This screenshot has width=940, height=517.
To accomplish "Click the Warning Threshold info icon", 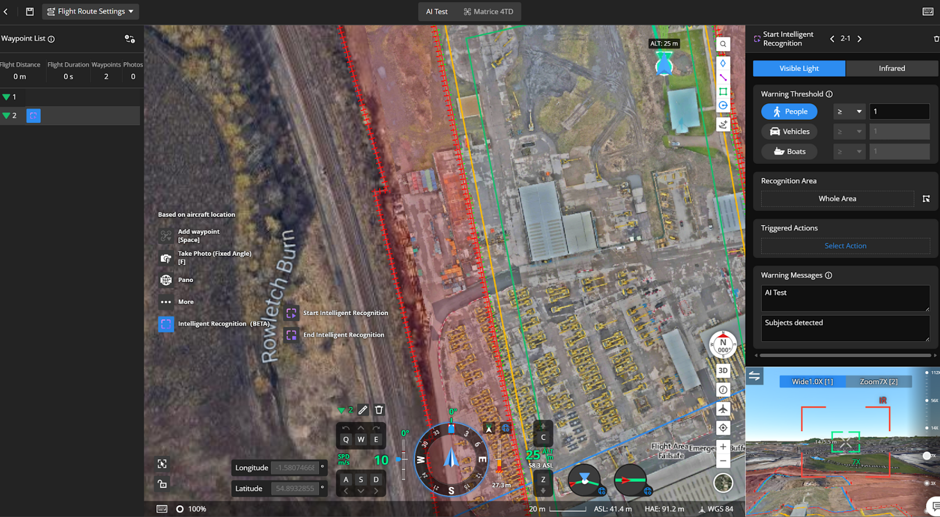I will [829, 94].
